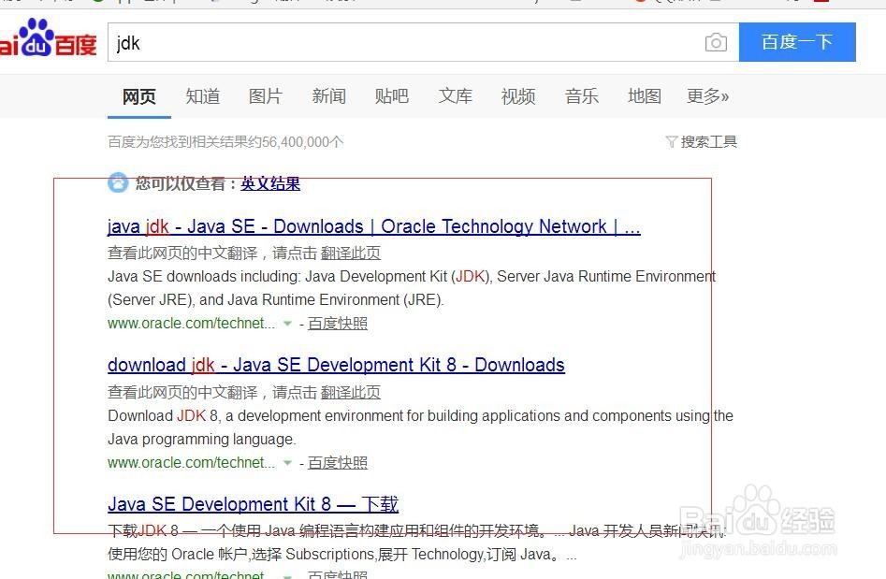Screen dimensions: 886x579
Task: Open 百度快照 for the first result
Action: coord(338,324)
